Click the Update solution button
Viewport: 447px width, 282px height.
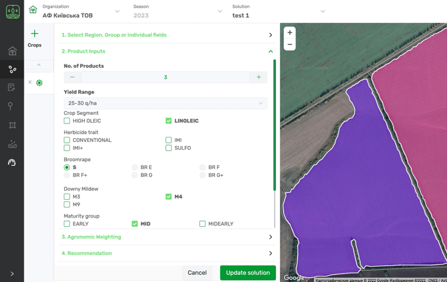coord(248,273)
